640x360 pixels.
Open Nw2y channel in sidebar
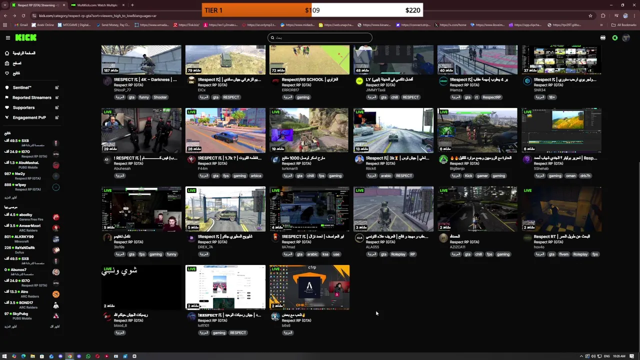pos(32,175)
